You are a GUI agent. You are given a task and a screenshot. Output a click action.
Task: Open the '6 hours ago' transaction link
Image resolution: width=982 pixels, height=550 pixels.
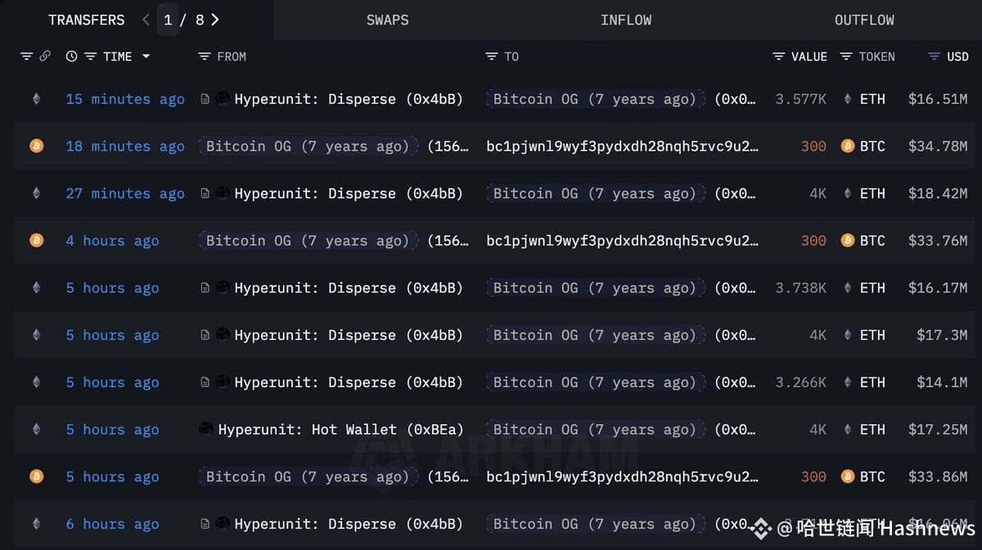(112, 524)
